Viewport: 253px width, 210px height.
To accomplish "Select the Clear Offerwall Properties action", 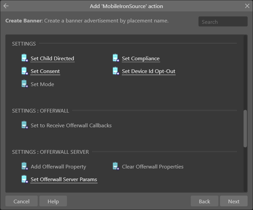I will coord(153,167).
